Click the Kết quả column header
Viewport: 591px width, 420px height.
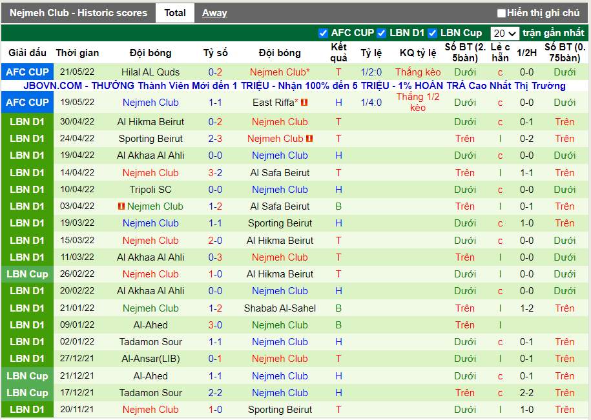pos(338,52)
